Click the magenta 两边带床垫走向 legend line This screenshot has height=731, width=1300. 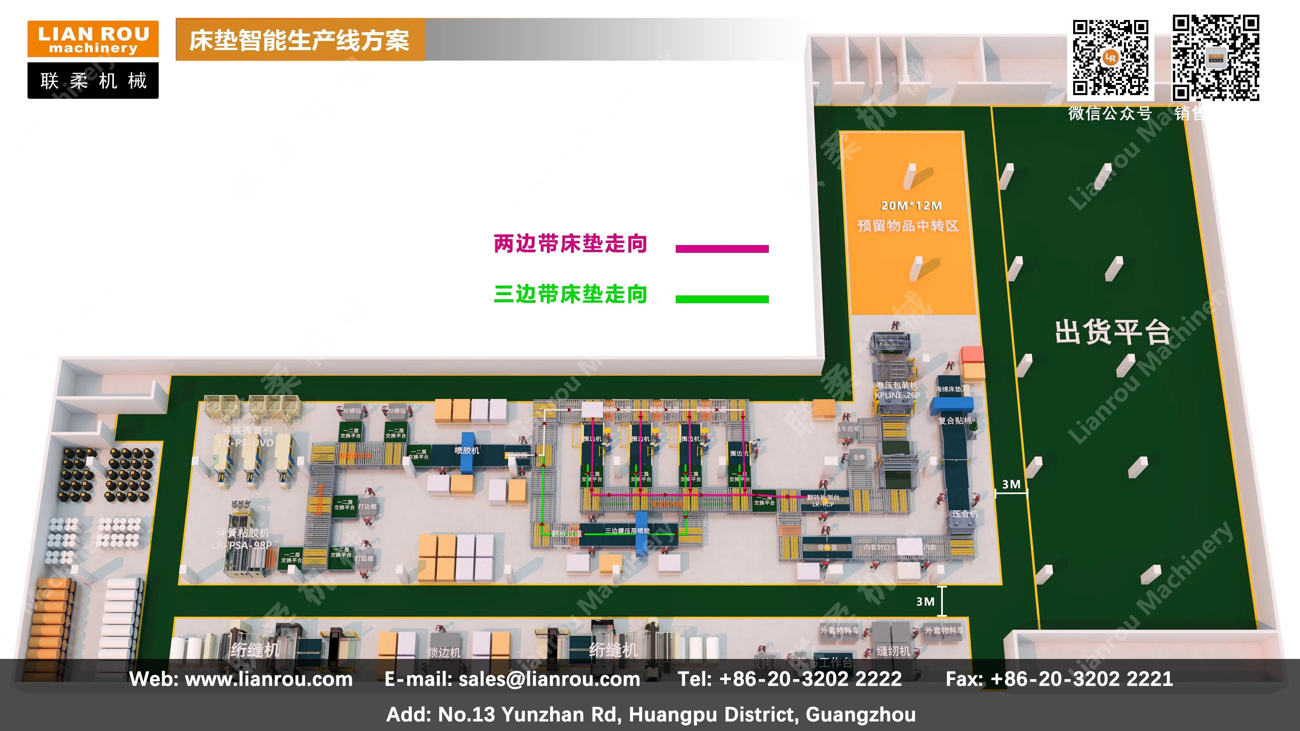tap(722, 248)
